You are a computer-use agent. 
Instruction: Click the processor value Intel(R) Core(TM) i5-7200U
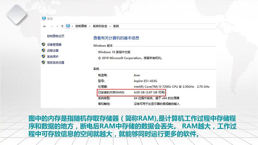(172, 87)
